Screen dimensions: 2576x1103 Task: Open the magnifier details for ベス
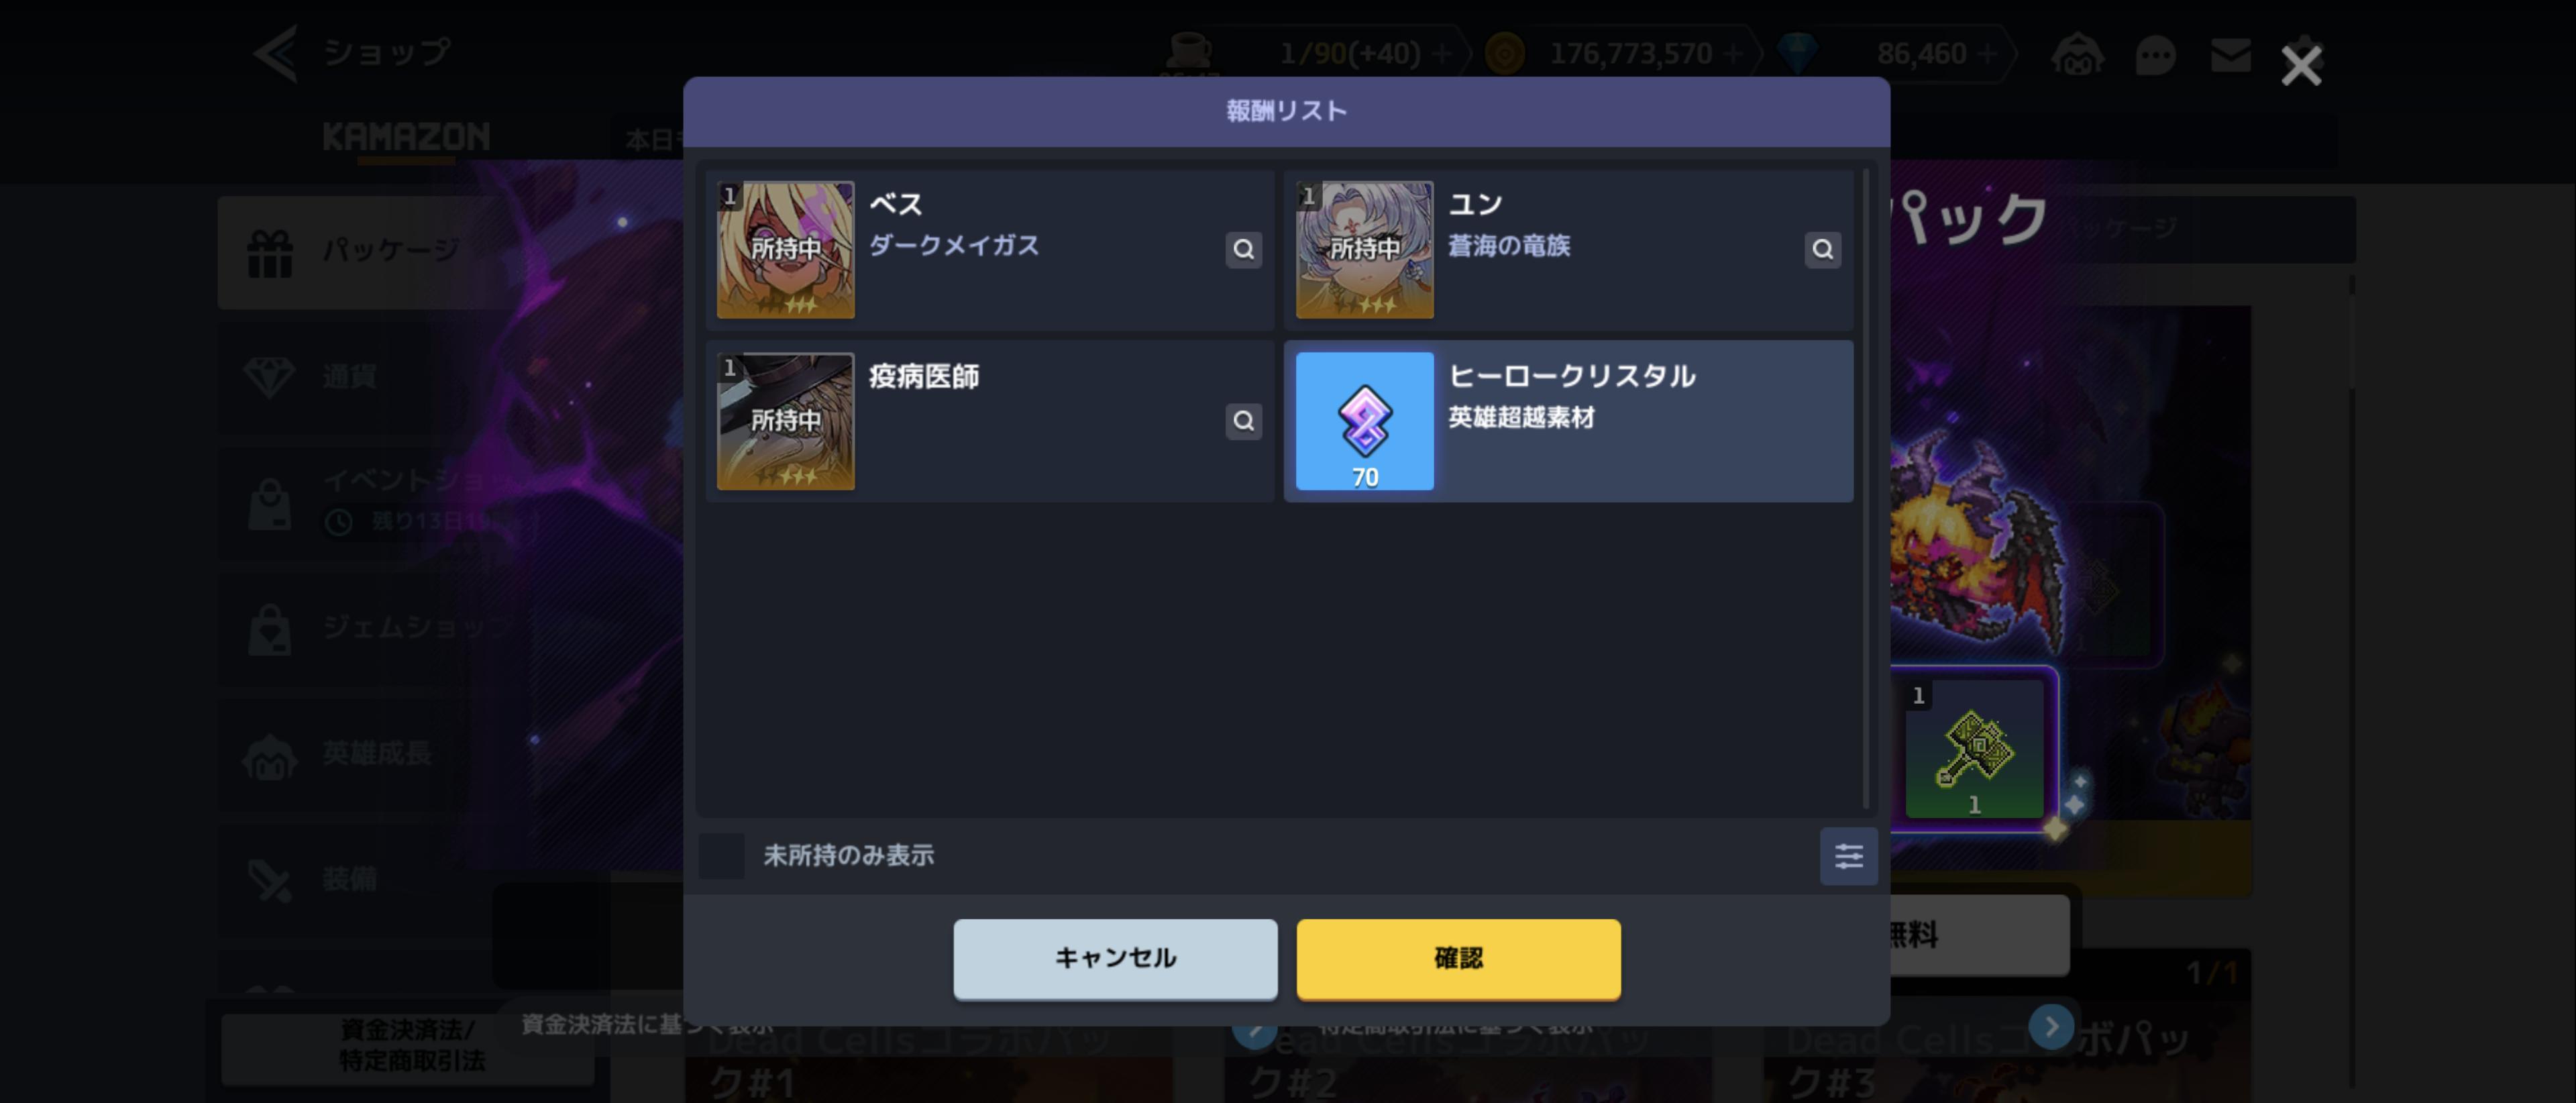tap(1243, 249)
